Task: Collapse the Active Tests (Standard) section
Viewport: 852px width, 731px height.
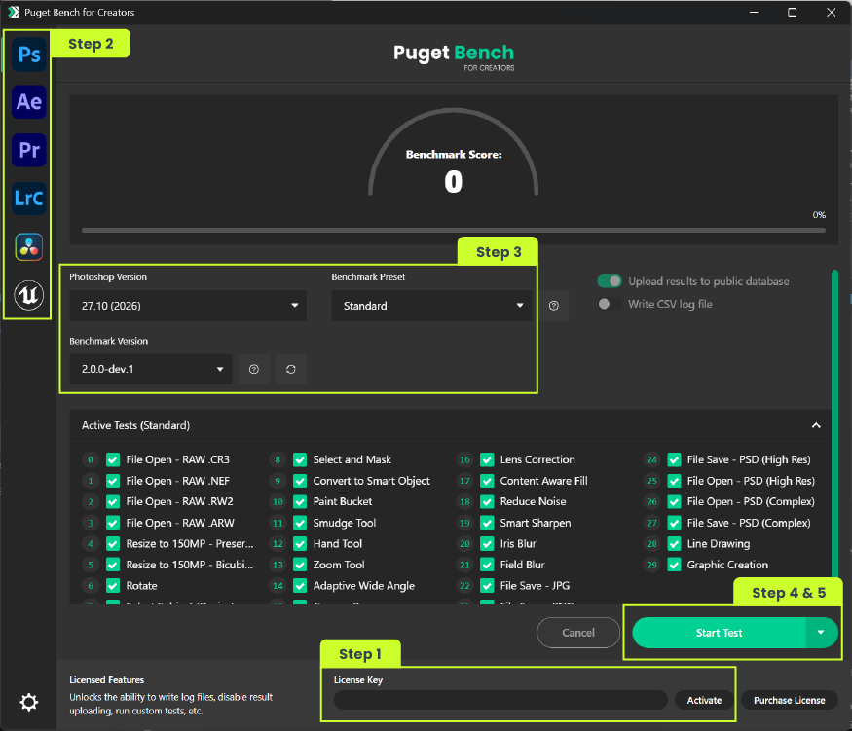Action: pyautogui.click(x=816, y=425)
